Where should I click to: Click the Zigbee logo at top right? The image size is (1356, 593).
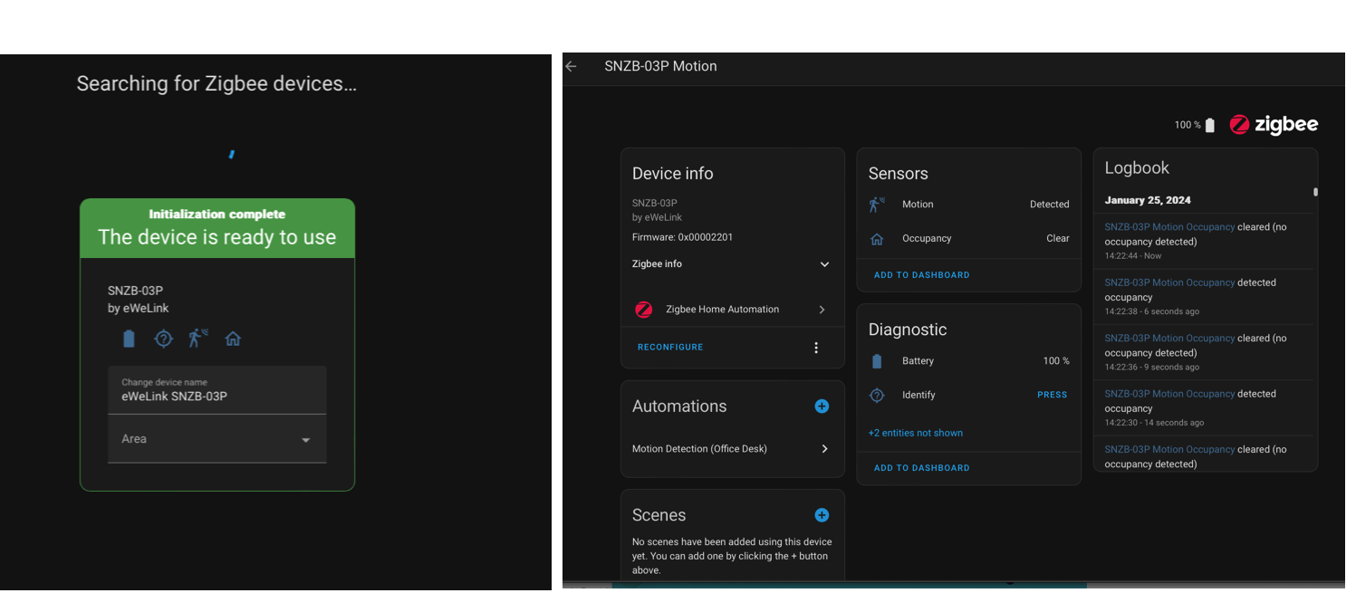[x=1274, y=125]
